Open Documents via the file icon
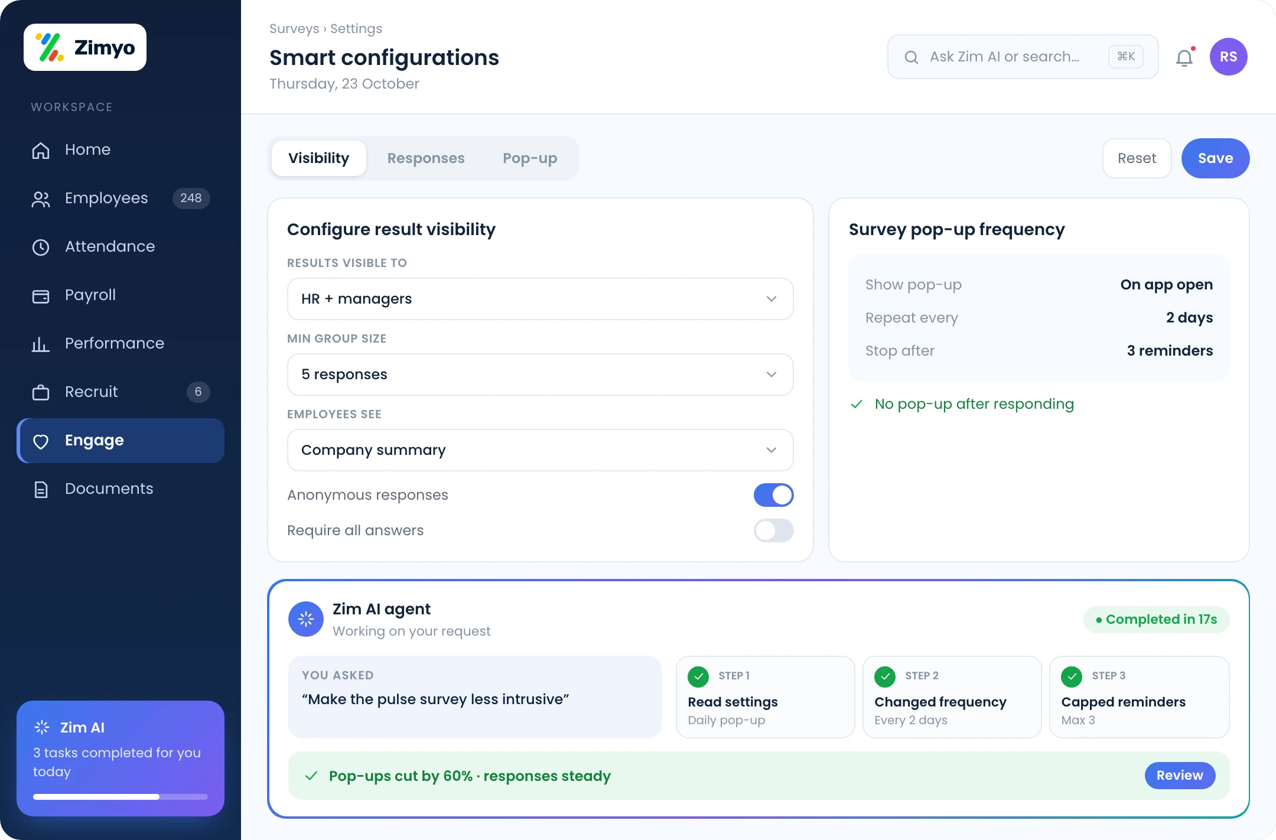This screenshot has height=840, width=1276. click(x=41, y=489)
